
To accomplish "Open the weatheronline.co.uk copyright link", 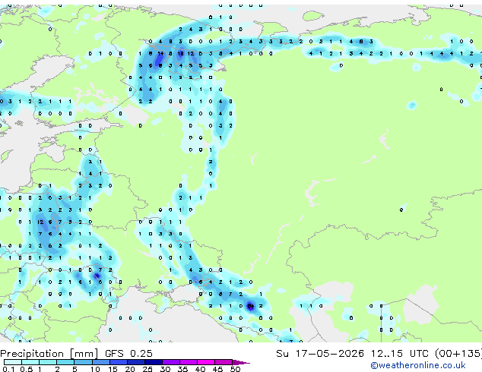I will pos(418,365).
